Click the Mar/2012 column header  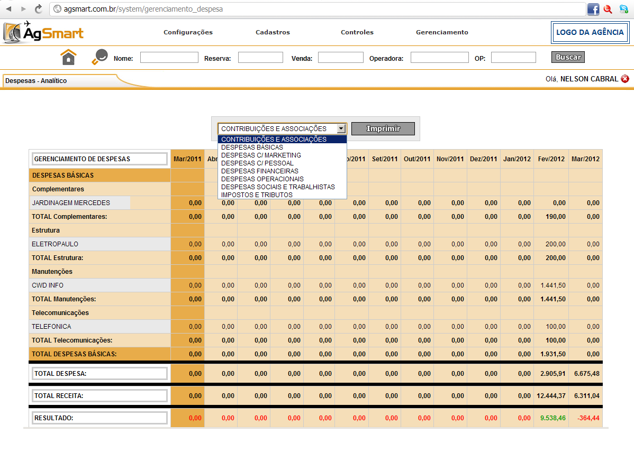point(585,159)
